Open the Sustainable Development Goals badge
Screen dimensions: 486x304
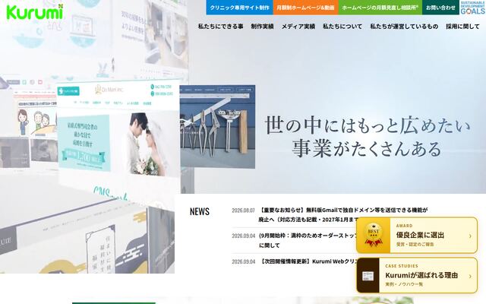(x=472, y=8)
